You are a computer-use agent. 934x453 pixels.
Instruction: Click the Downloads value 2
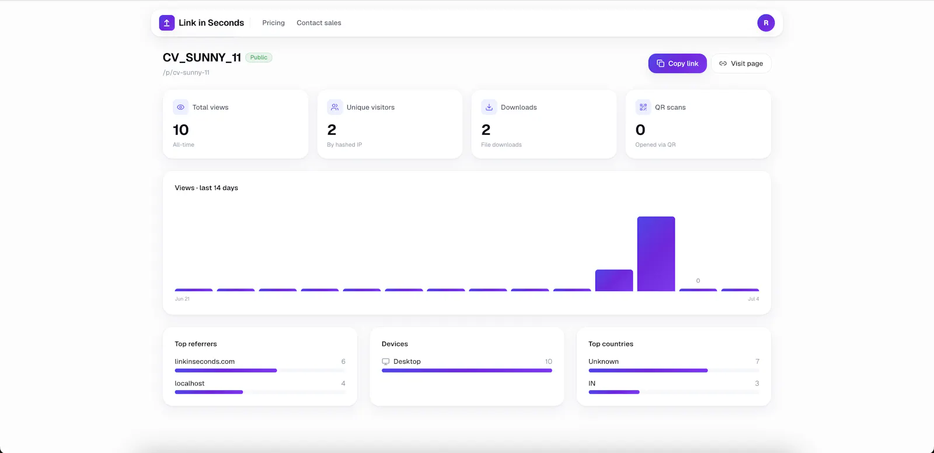tap(486, 129)
